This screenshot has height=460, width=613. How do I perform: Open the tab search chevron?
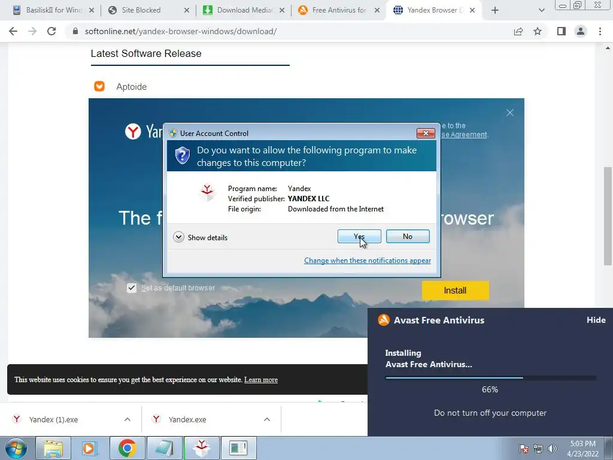pyautogui.click(x=541, y=10)
